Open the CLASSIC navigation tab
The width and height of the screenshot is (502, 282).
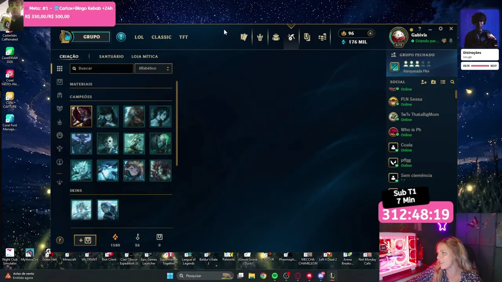click(161, 37)
